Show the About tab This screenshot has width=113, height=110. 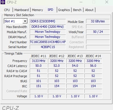pyautogui.click(x=89, y=10)
